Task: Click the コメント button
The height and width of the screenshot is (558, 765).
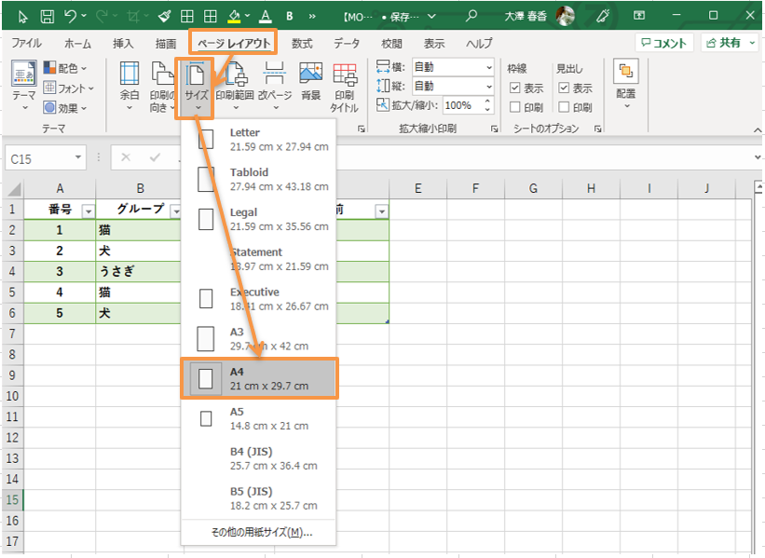Action: 664,43
